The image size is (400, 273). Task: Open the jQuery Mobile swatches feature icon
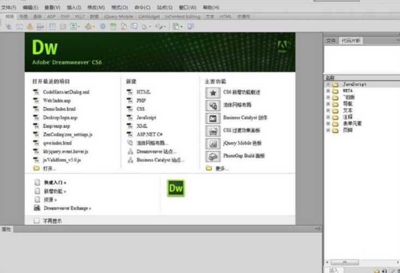pos(213,144)
